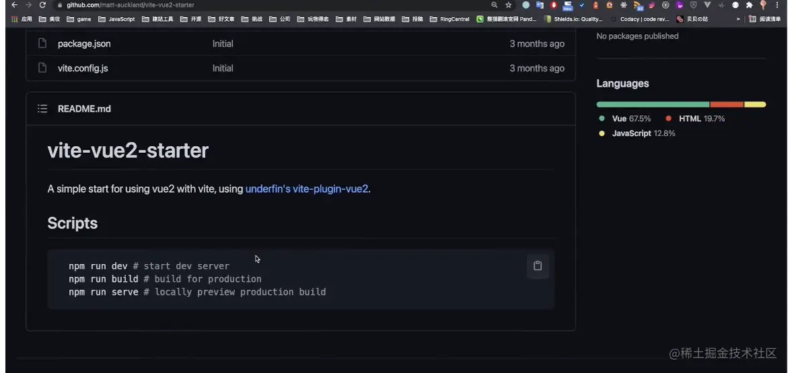Click the lock icon in the address bar
Screen dimensions: 790x373
pyautogui.click(x=60, y=5)
